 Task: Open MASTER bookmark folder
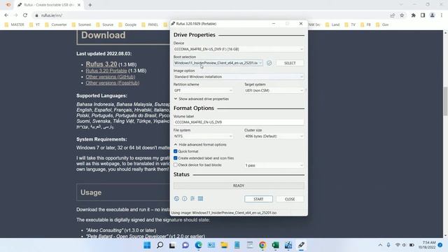(14, 24)
